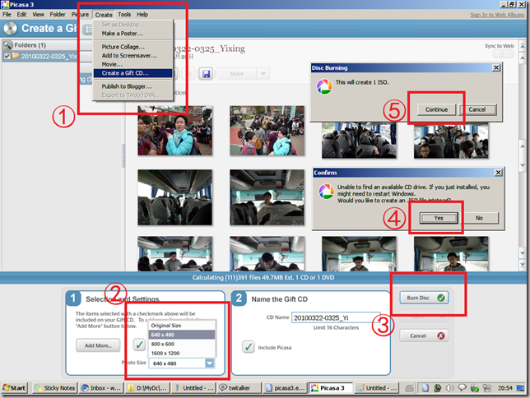Screen dimensions: 530x398
Task: Click the blue document tray icon
Action: click(425, 388)
